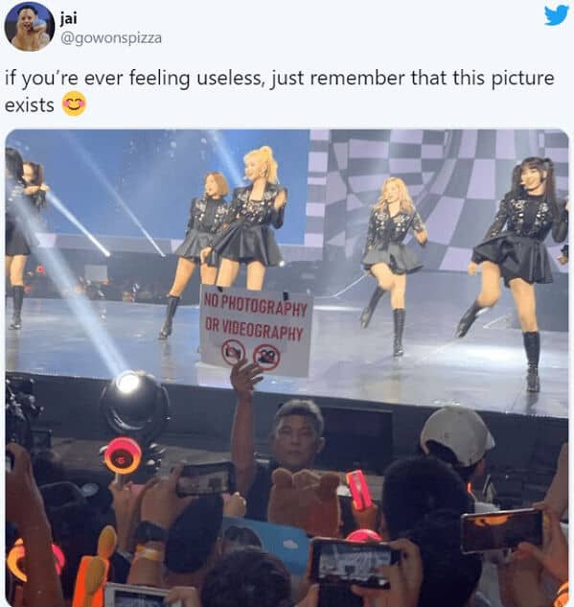Click the crossed-out video camera icon
574x607 pixels.
tap(267, 357)
